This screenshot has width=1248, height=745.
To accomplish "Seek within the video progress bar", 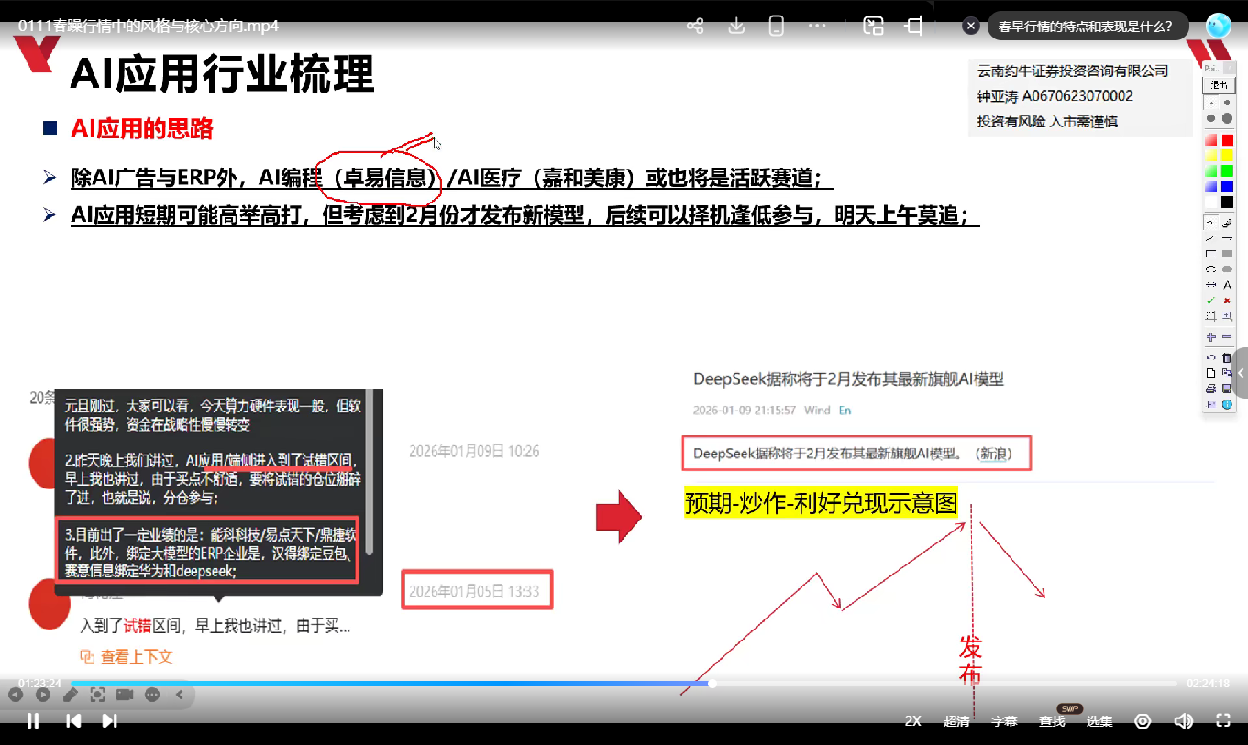I will (x=624, y=683).
